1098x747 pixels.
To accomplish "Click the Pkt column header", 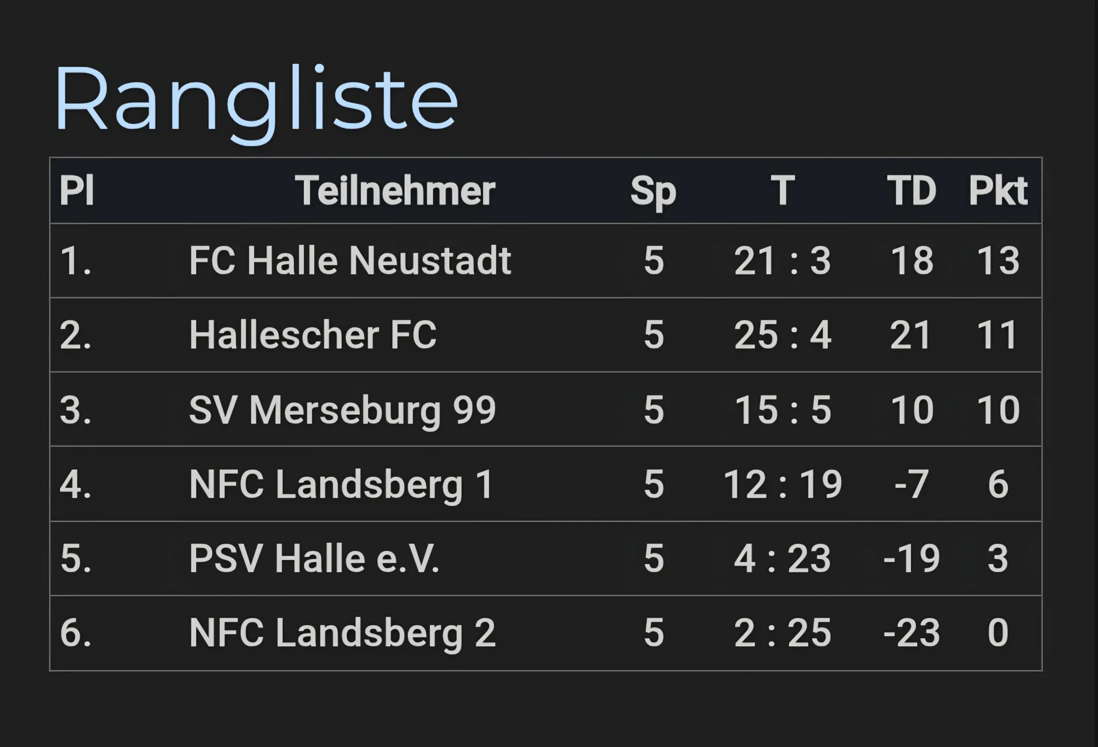I will pos(998,191).
